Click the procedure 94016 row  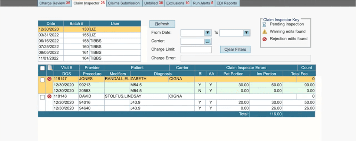(x=184, y=102)
